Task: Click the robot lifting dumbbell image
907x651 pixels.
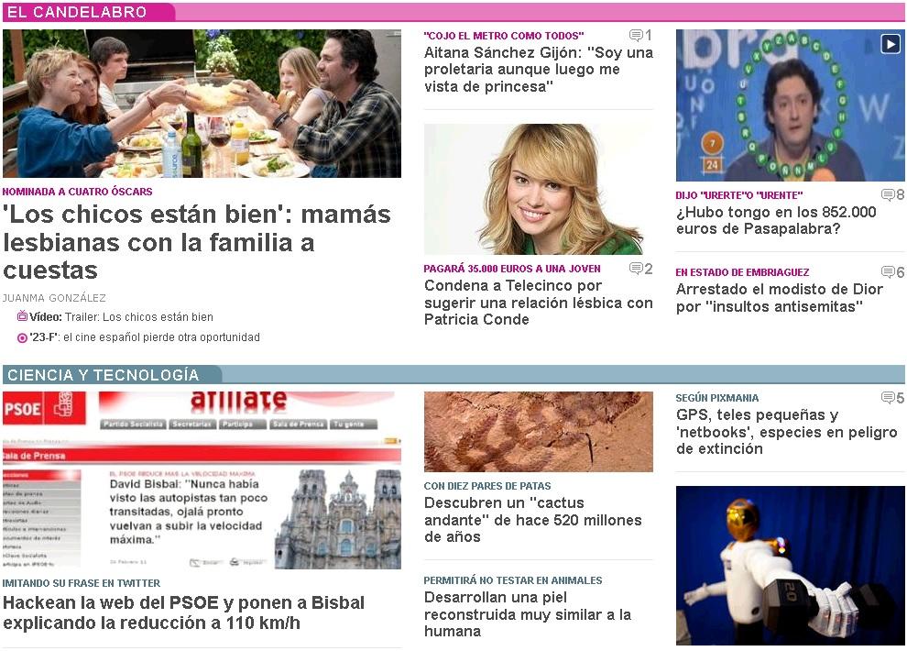Action: coord(790,566)
